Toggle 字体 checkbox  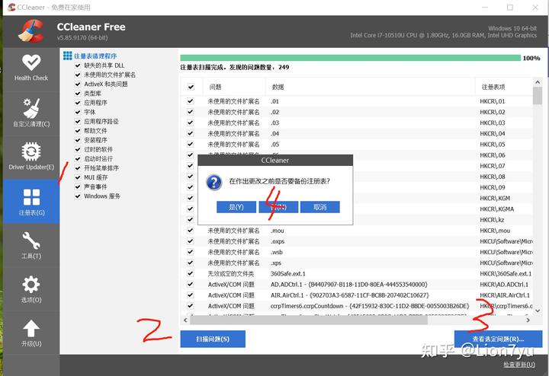pos(78,112)
